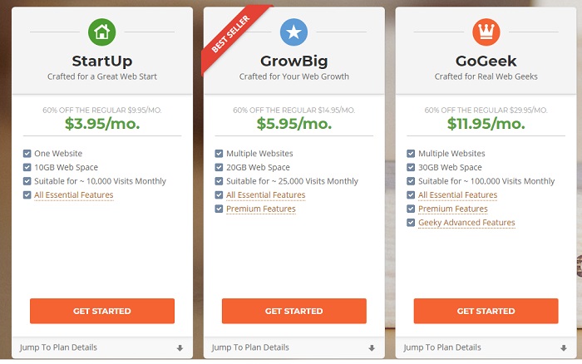Click the red Best Seller ribbon

coord(234,37)
